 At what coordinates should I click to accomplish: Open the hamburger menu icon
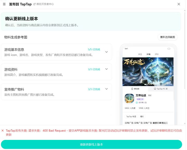pyautogui.click(x=4, y=4)
